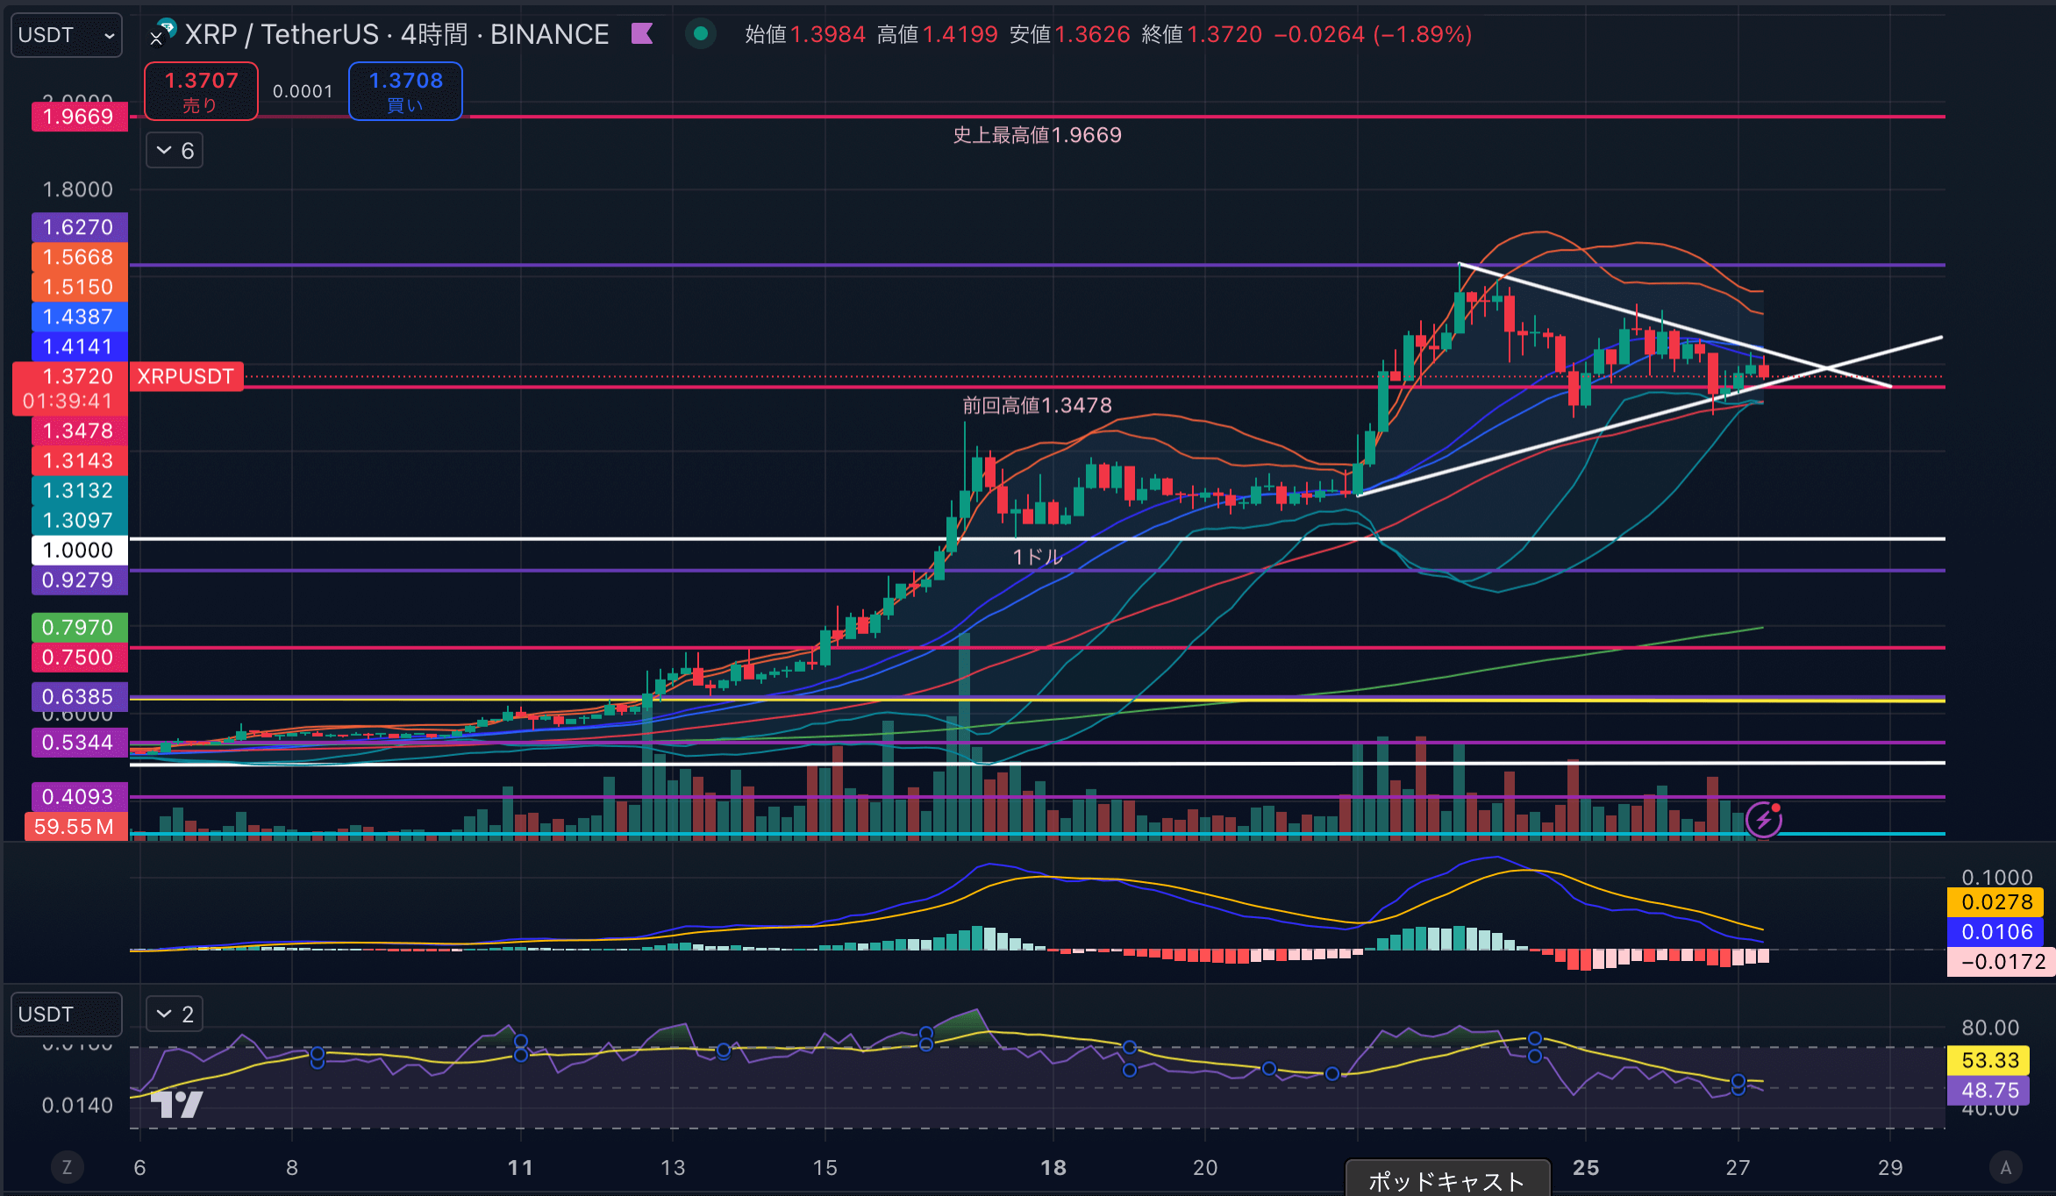Image resolution: width=2056 pixels, height=1196 pixels.
Task: Click the XRP coin logo icon
Action: click(x=162, y=32)
